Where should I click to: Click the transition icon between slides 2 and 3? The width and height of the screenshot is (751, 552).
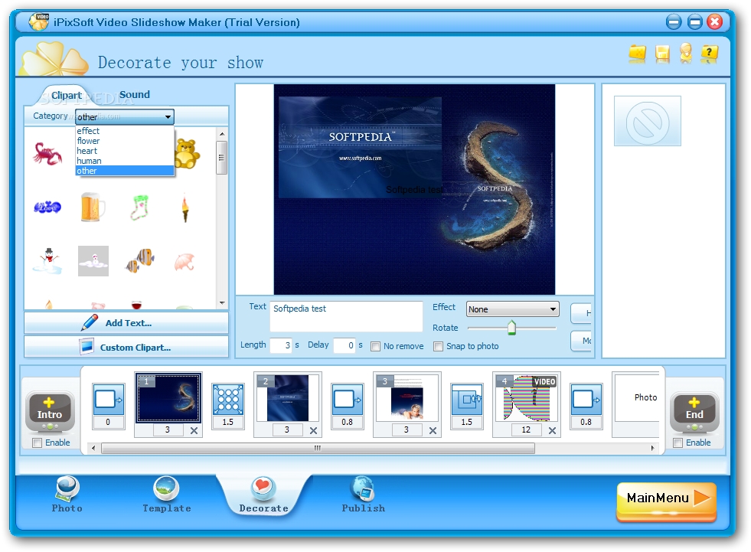(x=348, y=399)
